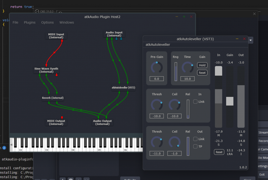Click the MIDI Input (Internal) node

click(x=56, y=36)
